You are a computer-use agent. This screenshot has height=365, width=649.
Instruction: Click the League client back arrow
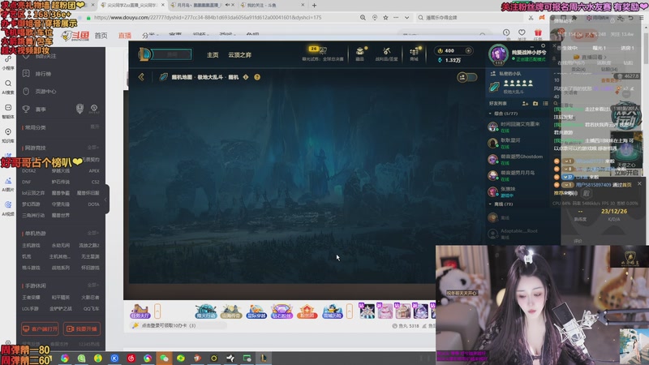[x=141, y=77]
